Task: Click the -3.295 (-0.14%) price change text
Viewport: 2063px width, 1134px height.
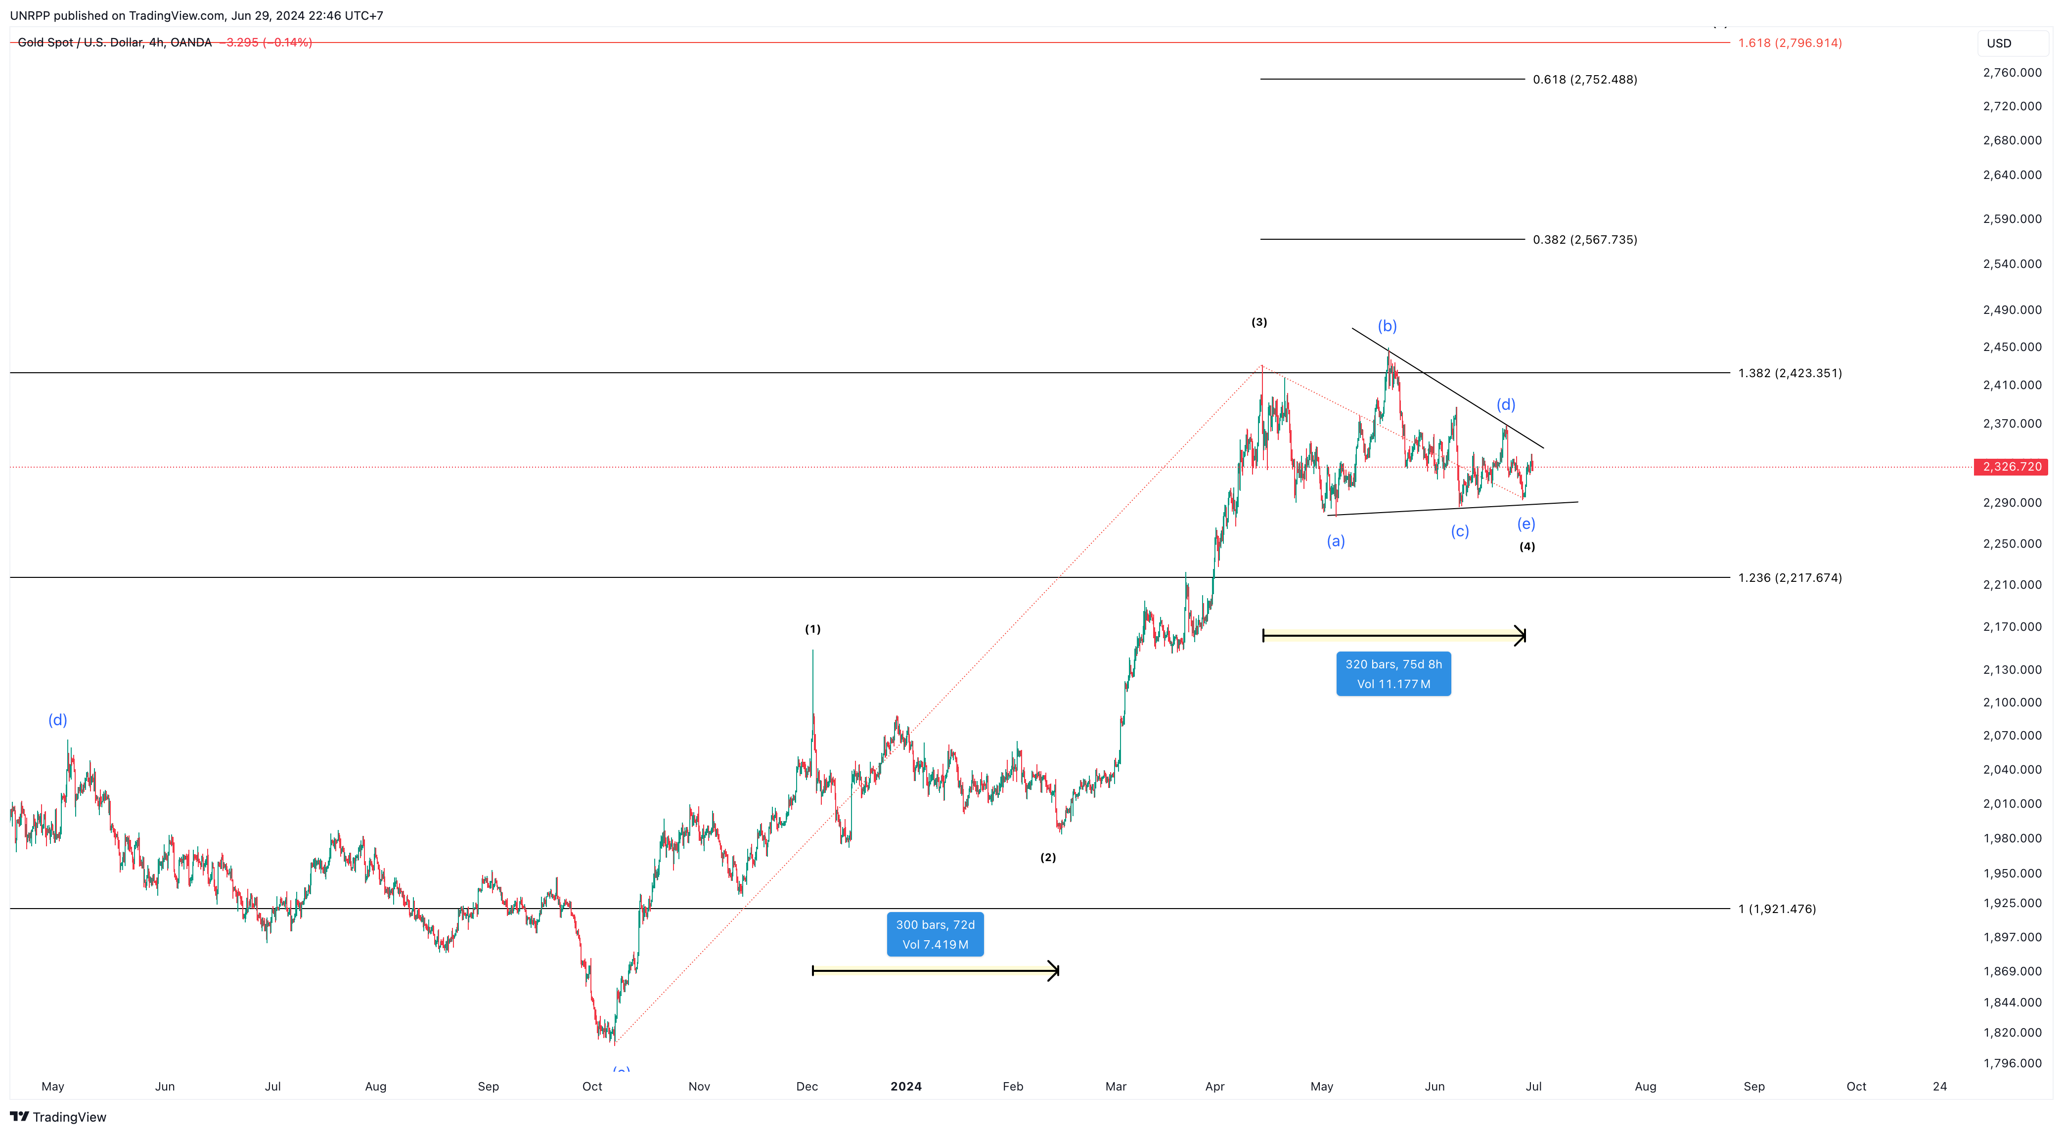Action: (x=265, y=43)
